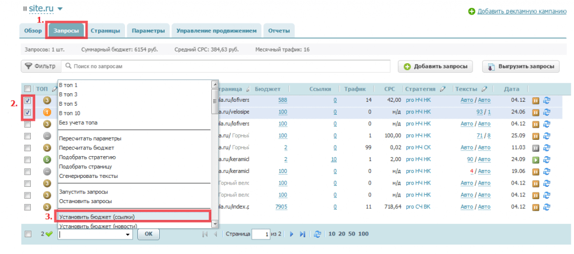Refresh the query with budget 588
The height and width of the screenshot is (254, 574).
(x=547, y=100)
